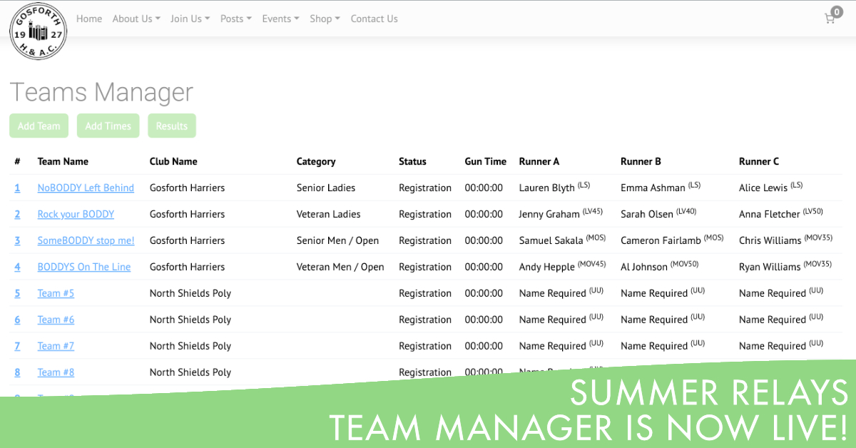Click the Veteran Ladies category cell
The width and height of the screenshot is (856, 448).
click(x=329, y=214)
